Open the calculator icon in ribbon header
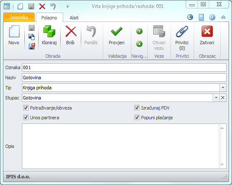232x185 pixels. [201, 17]
